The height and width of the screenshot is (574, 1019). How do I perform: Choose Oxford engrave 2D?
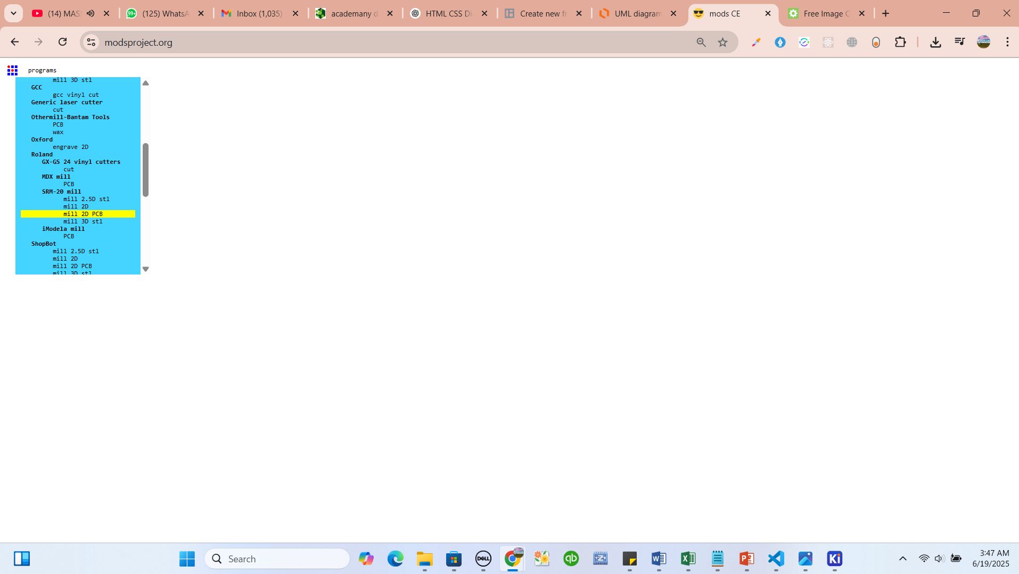70,147
